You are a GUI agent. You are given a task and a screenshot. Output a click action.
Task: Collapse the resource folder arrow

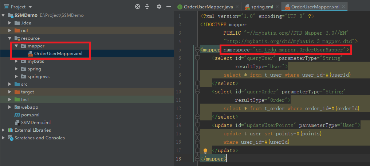pyautogui.click(x=10, y=38)
